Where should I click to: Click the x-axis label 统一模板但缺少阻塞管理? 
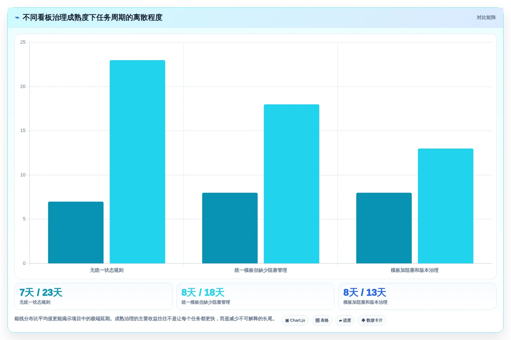(x=261, y=270)
